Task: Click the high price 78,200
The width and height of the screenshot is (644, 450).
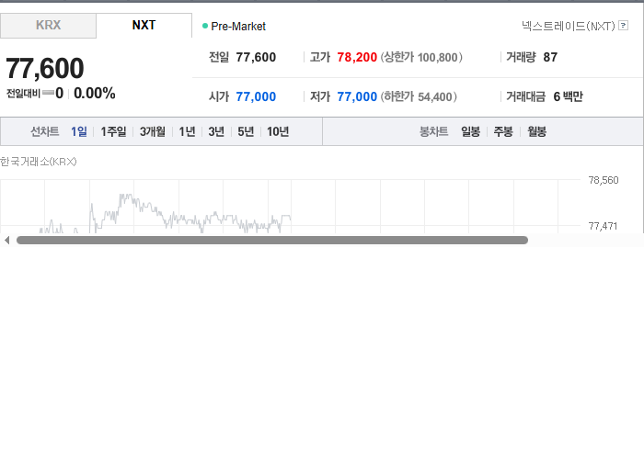Action: tap(357, 57)
